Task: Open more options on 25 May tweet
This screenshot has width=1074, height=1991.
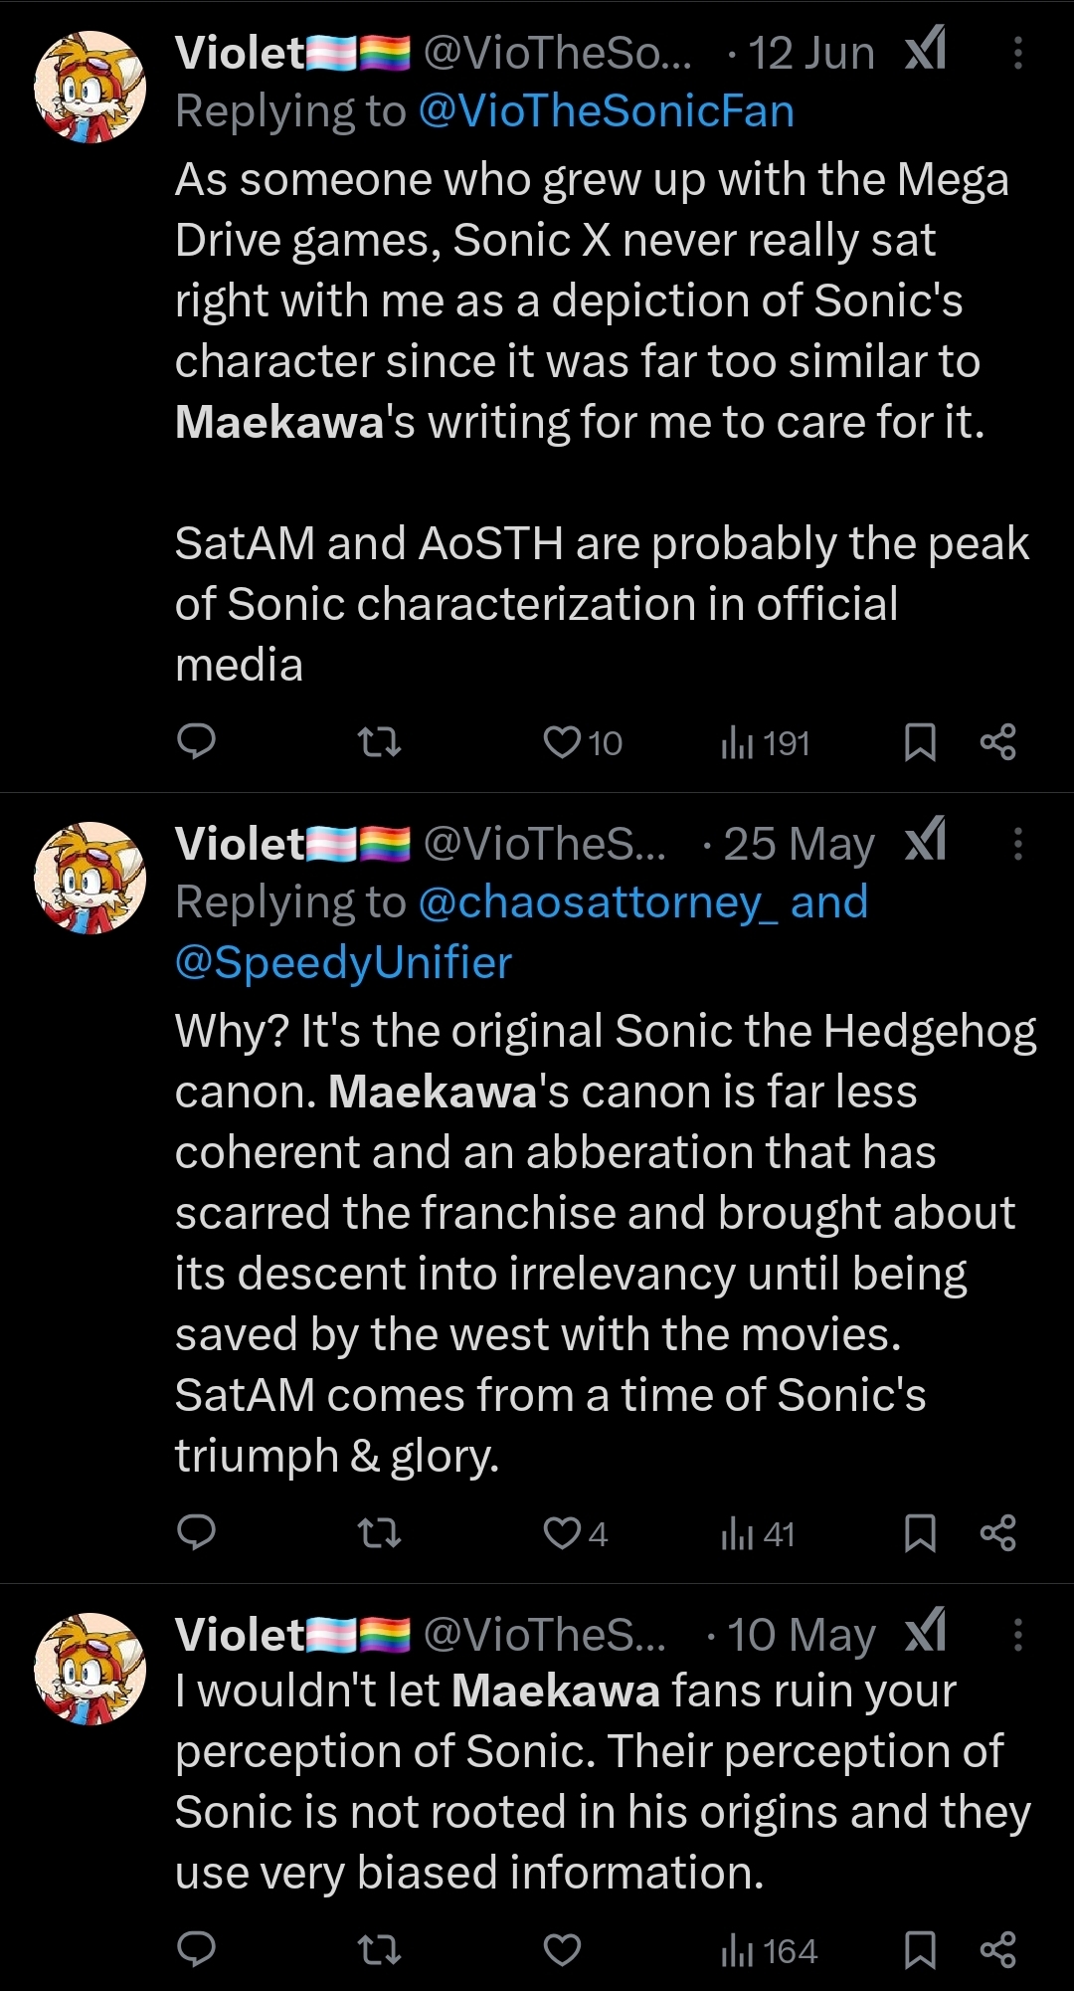Action: [x=1017, y=845]
